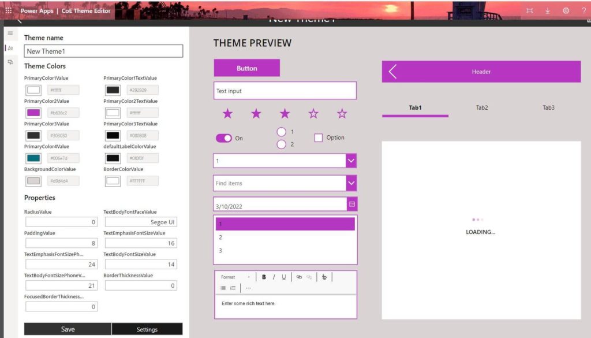Switch to Tab2 in the preview

coord(482,107)
